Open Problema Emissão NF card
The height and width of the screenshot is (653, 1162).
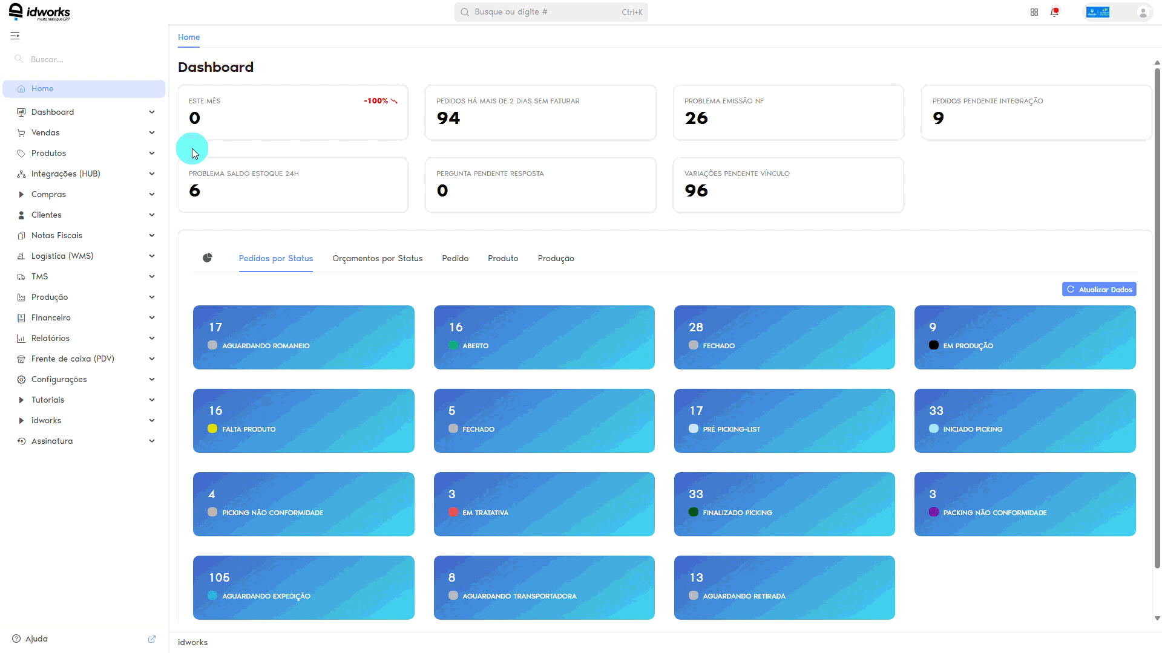[x=789, y=112]
